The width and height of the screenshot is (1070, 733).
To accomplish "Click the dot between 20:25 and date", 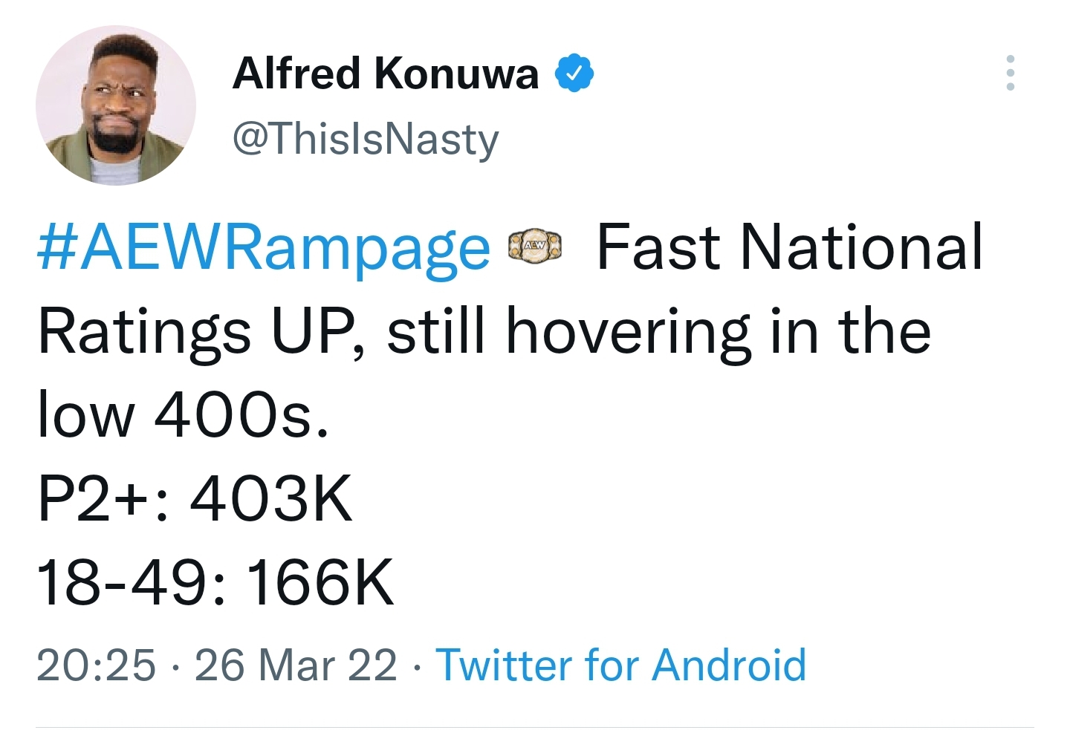I will [175, 666].
